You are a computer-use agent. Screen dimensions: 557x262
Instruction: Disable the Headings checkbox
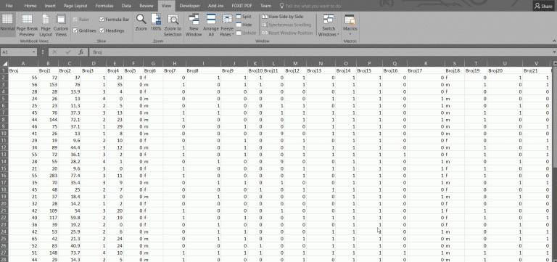102,30
